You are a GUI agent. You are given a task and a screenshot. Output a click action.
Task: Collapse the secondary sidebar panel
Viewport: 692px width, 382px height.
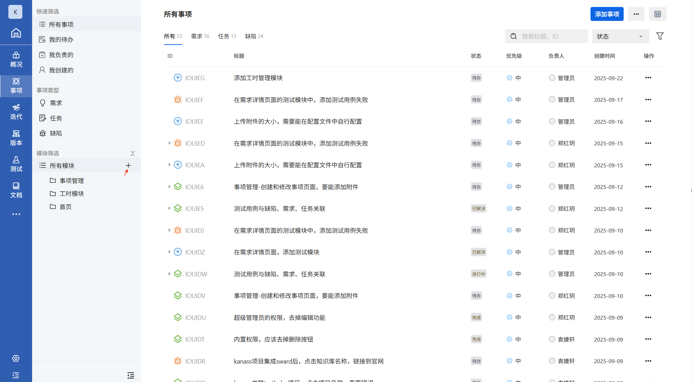(x=131, y=375)
